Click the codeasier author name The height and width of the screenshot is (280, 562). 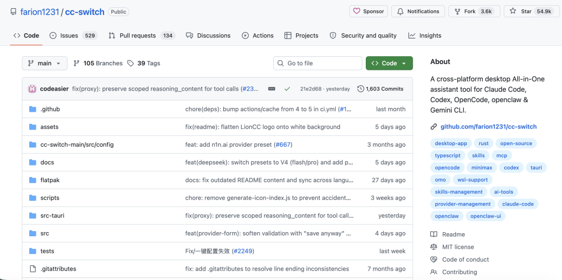(55, 89)
